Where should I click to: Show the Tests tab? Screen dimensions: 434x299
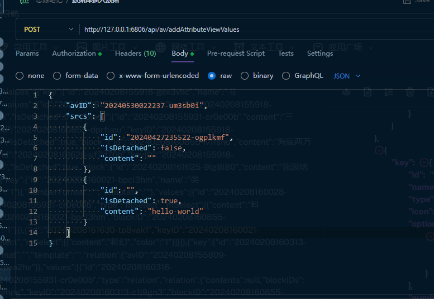click(x=285, y=53)
